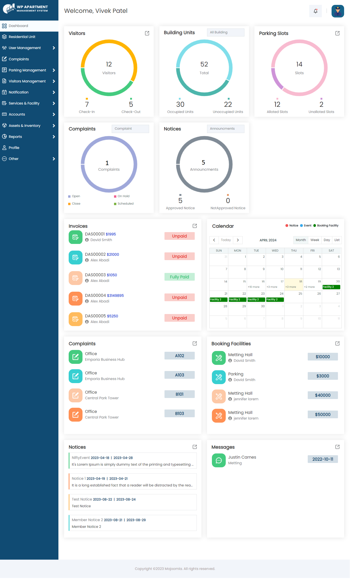Expand the User Management sidebar menu
The width and height of the screenshot is (350, 579).
(x=29, y=48)
